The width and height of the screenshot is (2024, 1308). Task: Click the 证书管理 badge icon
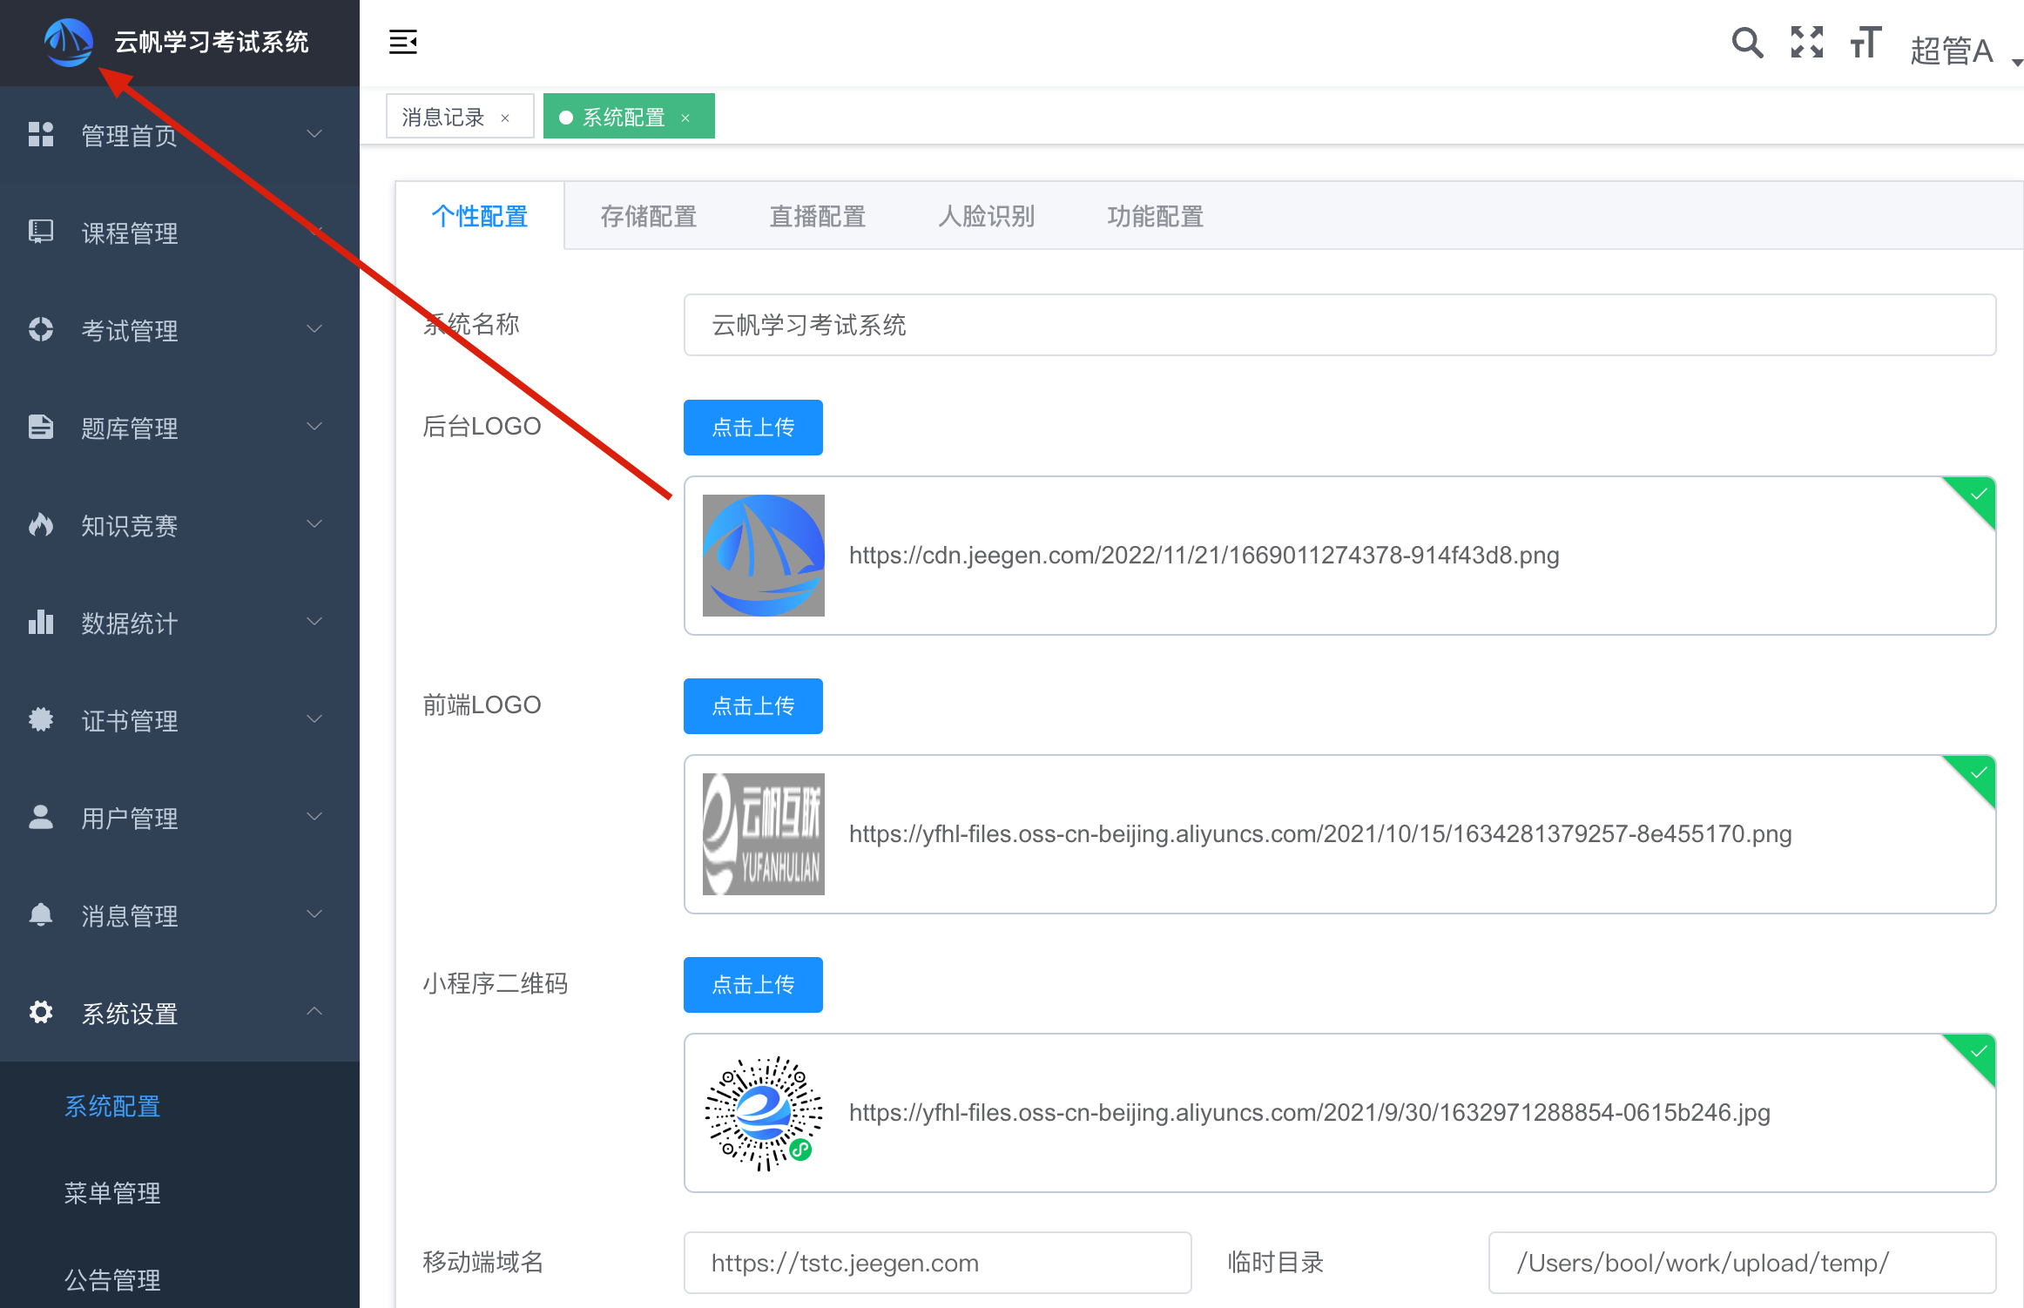(41, 719)
